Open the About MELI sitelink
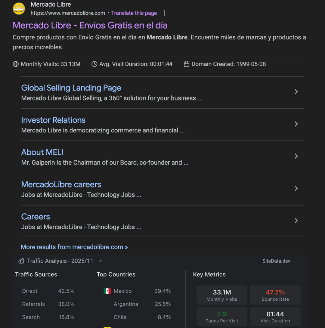Image resolution: width=325 pixels, height=328 pixels. [x=42, y=152]
